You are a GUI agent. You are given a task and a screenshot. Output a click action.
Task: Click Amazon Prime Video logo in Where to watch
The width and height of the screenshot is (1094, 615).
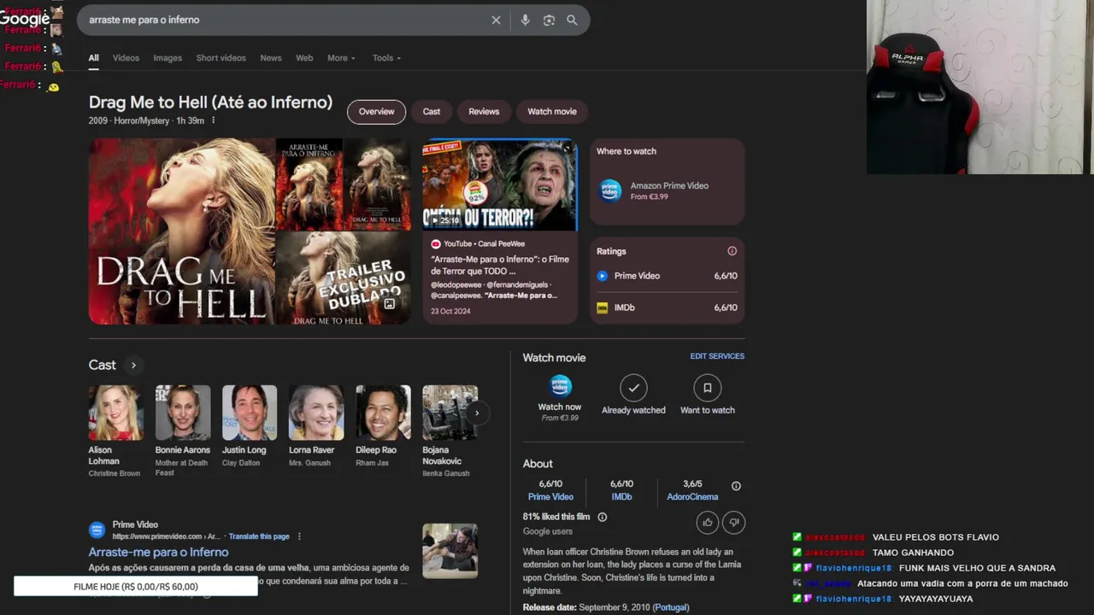609,190
